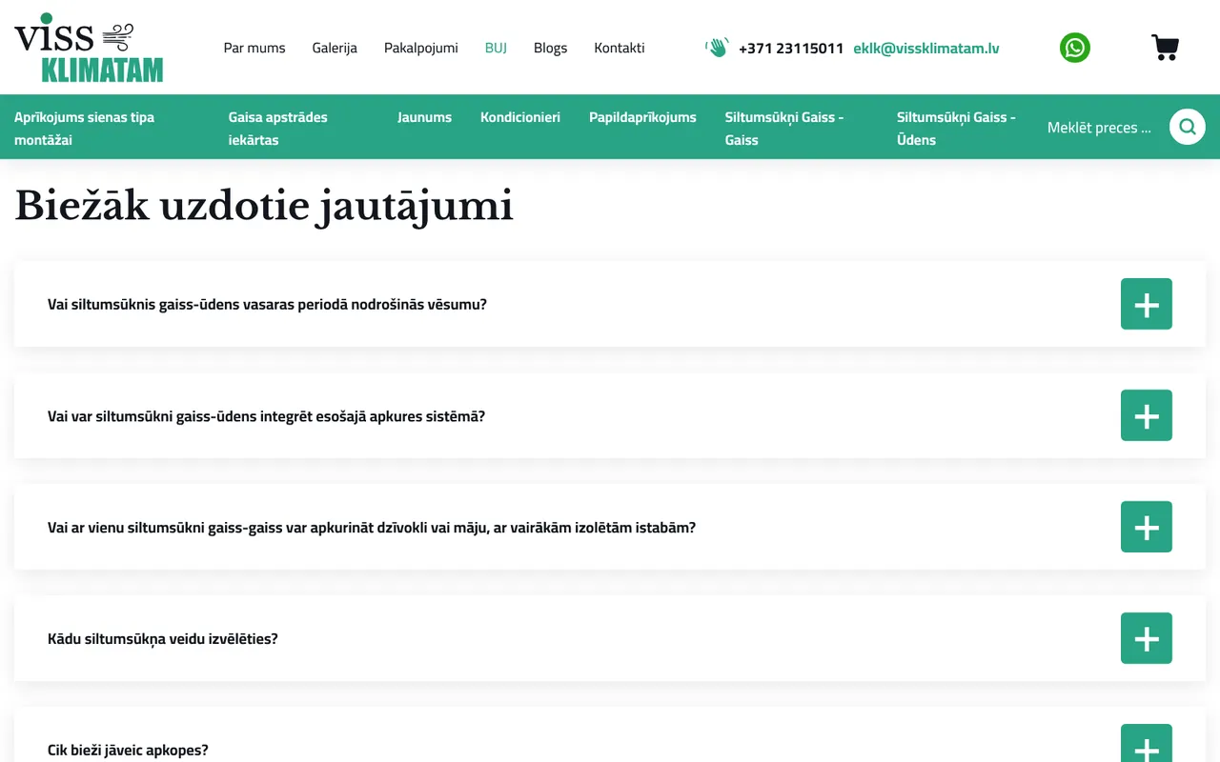Click 'Cik bieži jāveic apkopes?' question text
This screenshot has height=762, width=1220.
(128, 751)
